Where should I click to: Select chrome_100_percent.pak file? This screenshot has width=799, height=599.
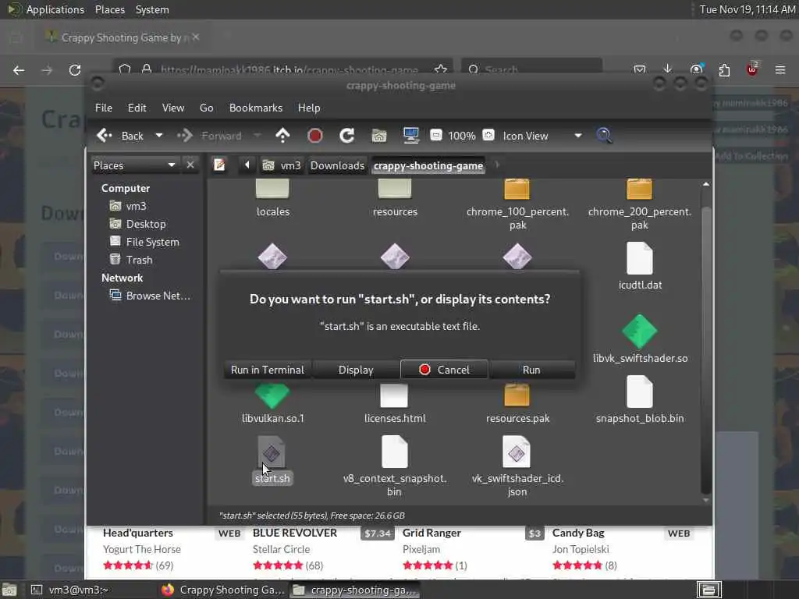[517, 205]
